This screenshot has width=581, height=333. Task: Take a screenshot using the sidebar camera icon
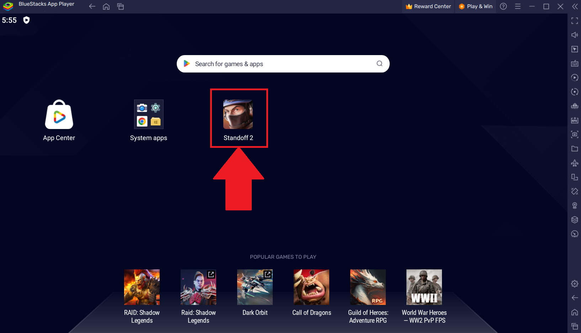click(x=575, y=134)
